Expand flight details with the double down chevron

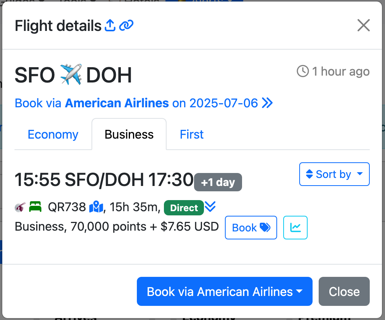click(210, 207)
